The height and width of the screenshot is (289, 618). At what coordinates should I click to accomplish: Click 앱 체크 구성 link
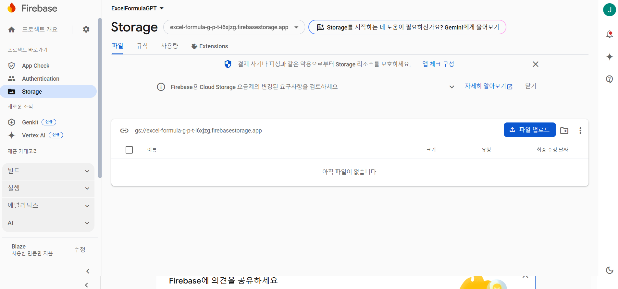click(x=438, y=64)
